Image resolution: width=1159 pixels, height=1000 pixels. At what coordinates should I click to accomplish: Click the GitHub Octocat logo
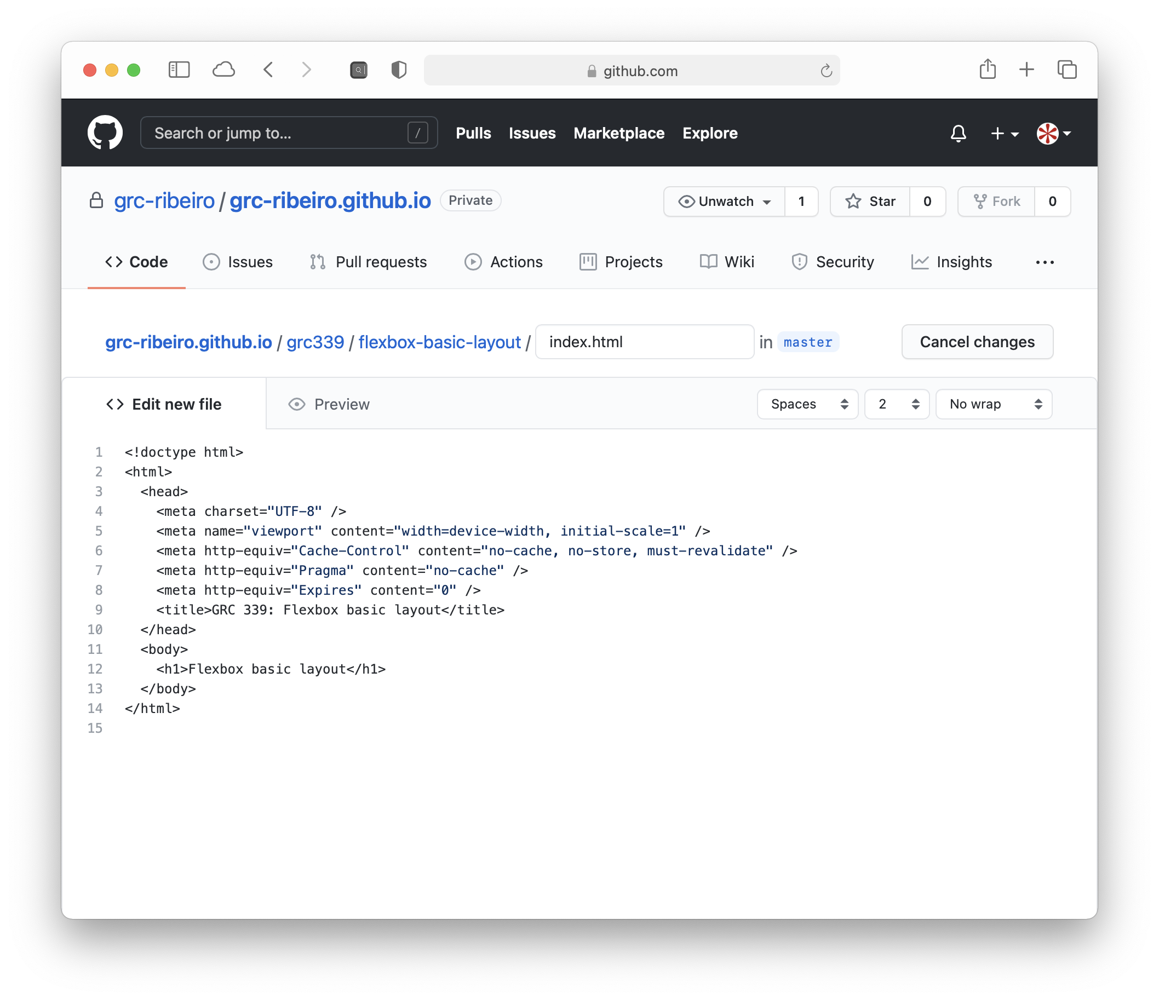click(105, 133)
